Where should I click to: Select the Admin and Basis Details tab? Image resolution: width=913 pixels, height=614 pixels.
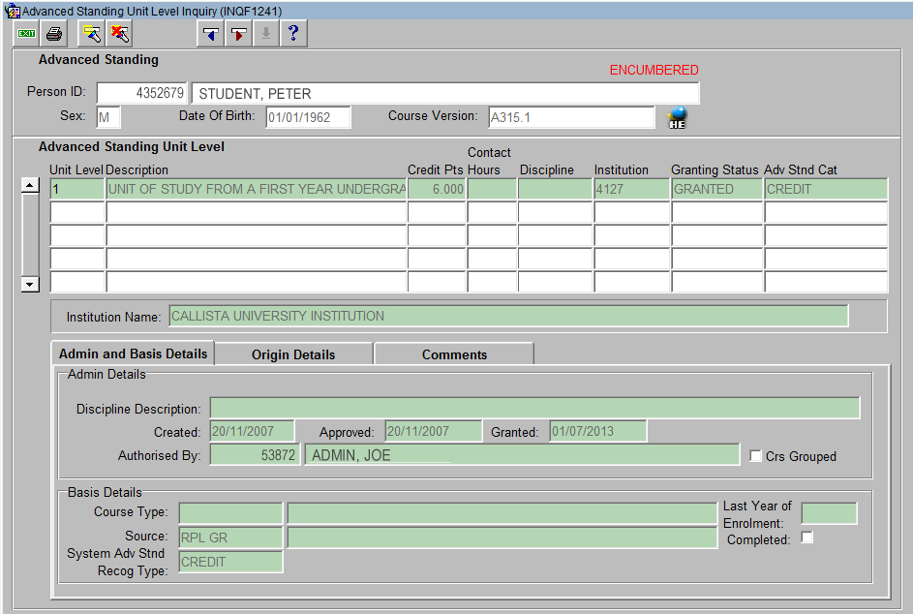pos(133,353)
